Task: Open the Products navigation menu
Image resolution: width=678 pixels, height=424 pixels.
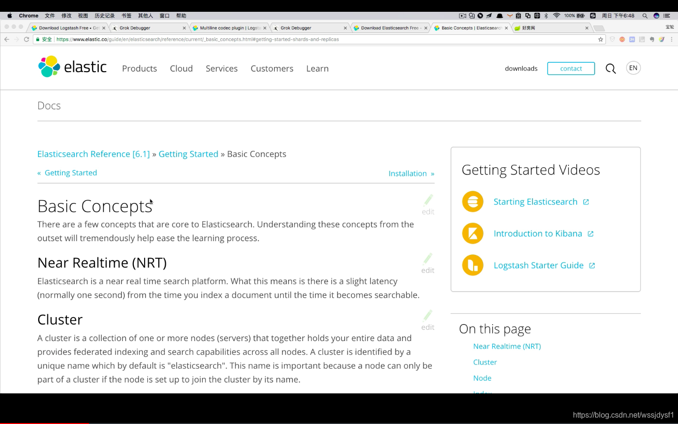Action: [139, 69]
